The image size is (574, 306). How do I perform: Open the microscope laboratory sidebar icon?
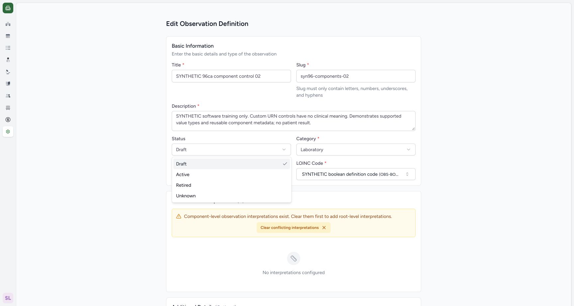[x=8, y=72]
